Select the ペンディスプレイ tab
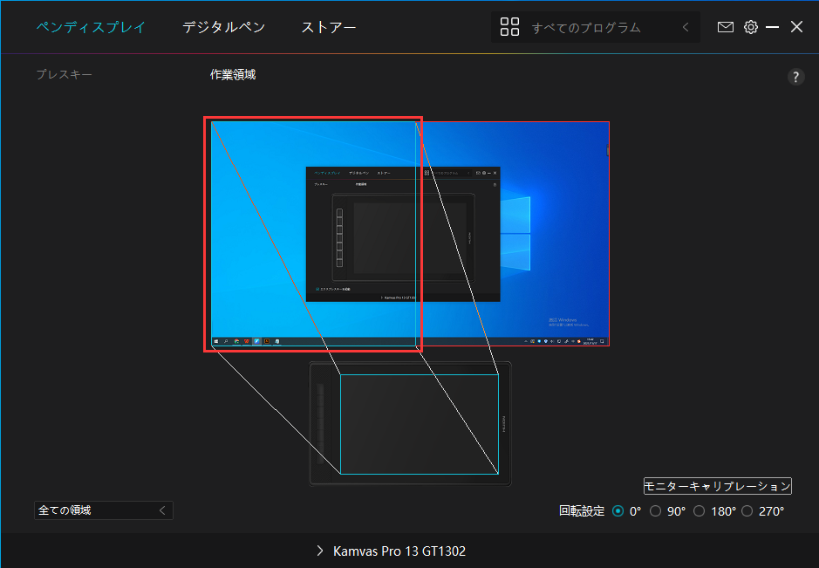The width and height of the screenshot is (819, 568). click(91, 27)
